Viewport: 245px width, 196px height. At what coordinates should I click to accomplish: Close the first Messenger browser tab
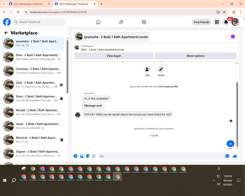pos(49,4)
